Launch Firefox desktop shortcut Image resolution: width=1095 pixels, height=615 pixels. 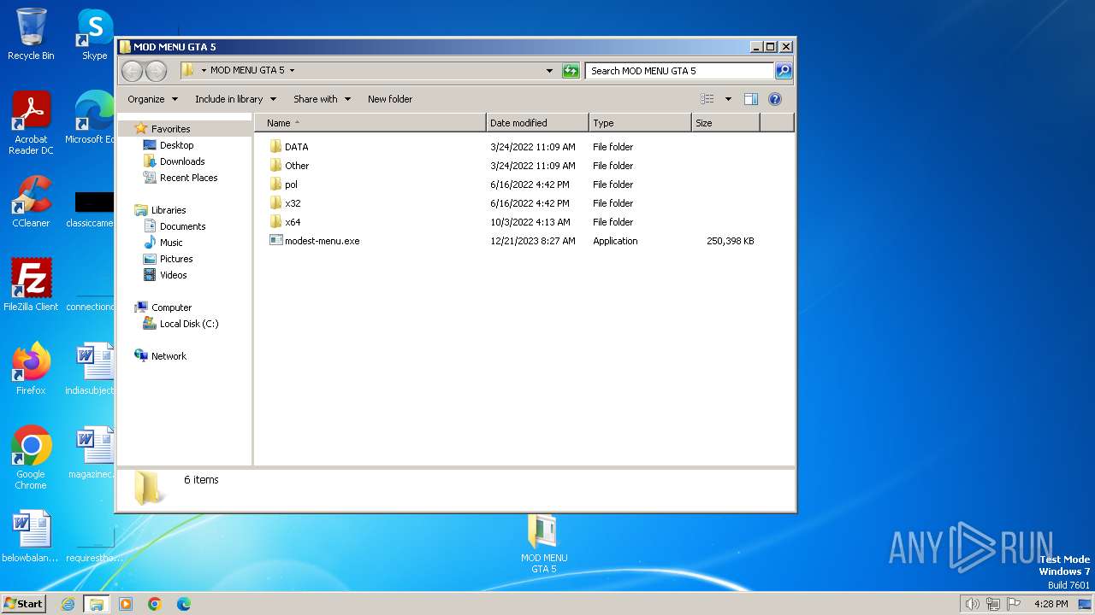[31, 368]
